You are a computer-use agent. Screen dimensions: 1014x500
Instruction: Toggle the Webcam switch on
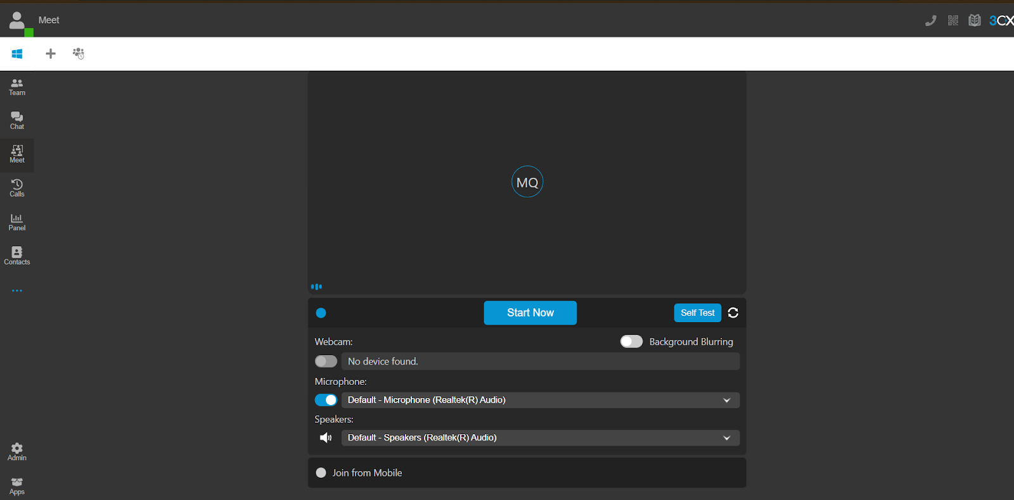326,361
